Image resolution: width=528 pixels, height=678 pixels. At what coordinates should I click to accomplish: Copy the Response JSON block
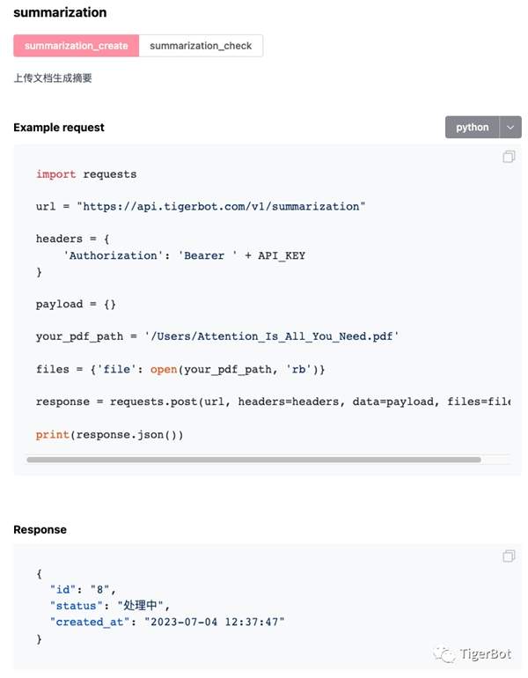pos(509,556)
